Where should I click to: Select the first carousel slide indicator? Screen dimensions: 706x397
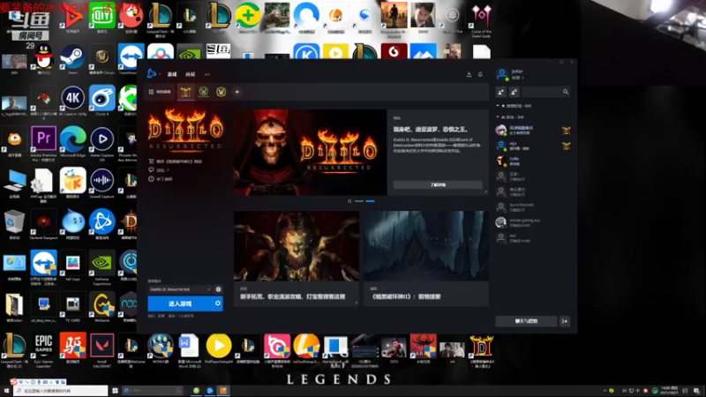(x=359, y=201)
